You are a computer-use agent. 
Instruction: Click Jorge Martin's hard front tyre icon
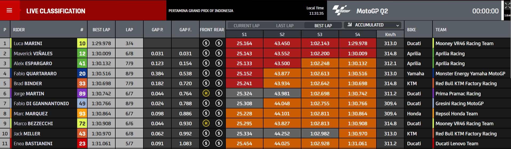pyautogui.click(x=206, y=93)
